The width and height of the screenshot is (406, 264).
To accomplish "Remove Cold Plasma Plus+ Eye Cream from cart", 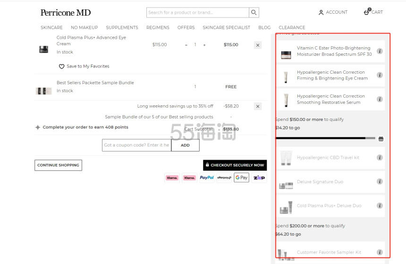I will 258,45.
